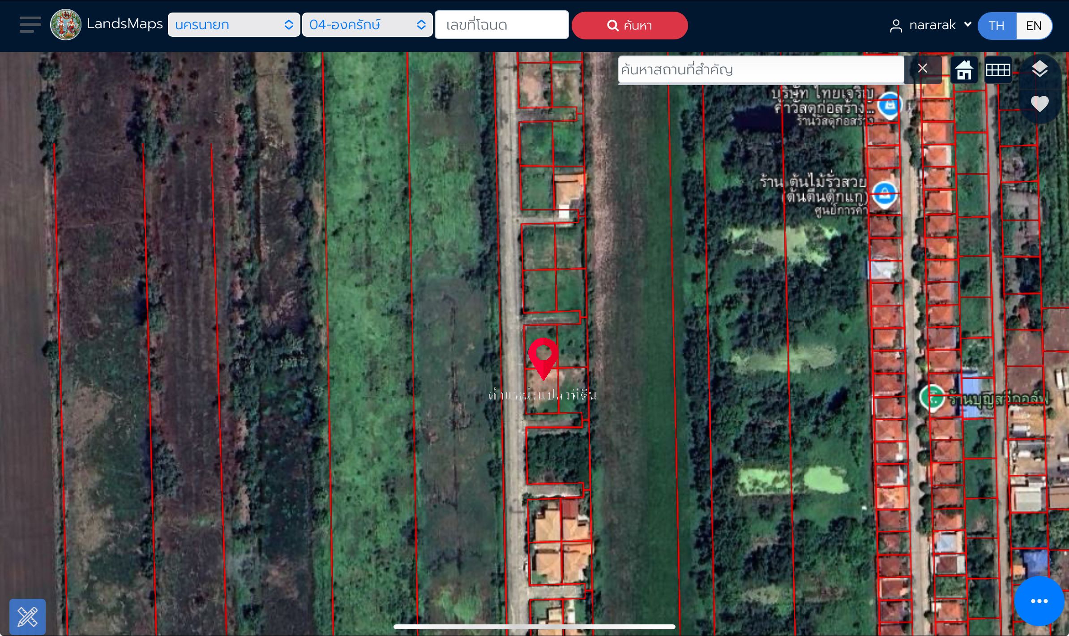Open the hamburger menu

point(30,25)
